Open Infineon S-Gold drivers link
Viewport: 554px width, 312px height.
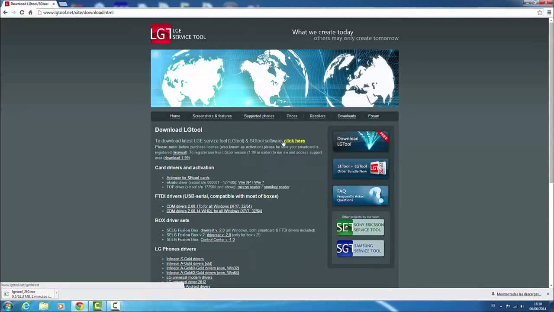click(x=185, y=259)
